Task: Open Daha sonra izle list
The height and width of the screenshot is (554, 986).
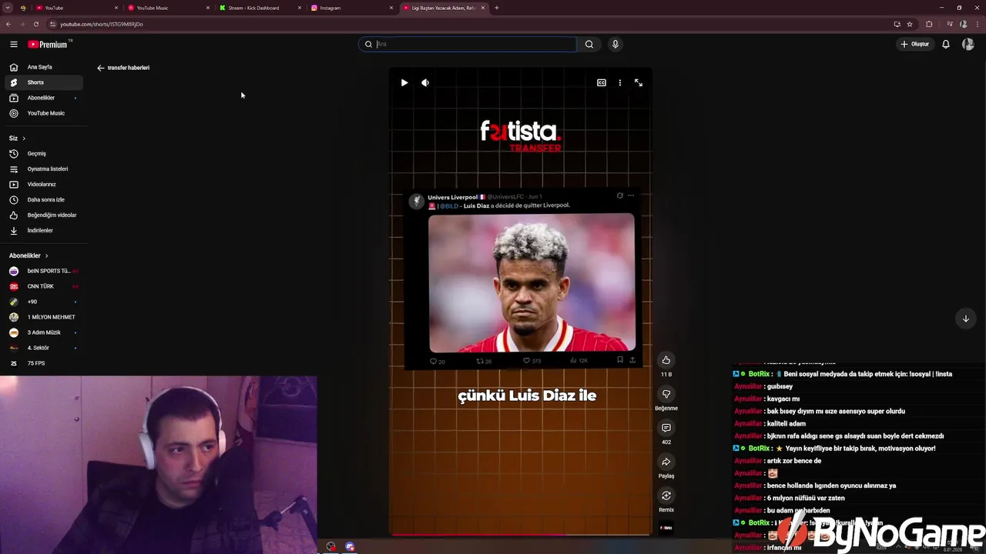Action: pos(44,199)
